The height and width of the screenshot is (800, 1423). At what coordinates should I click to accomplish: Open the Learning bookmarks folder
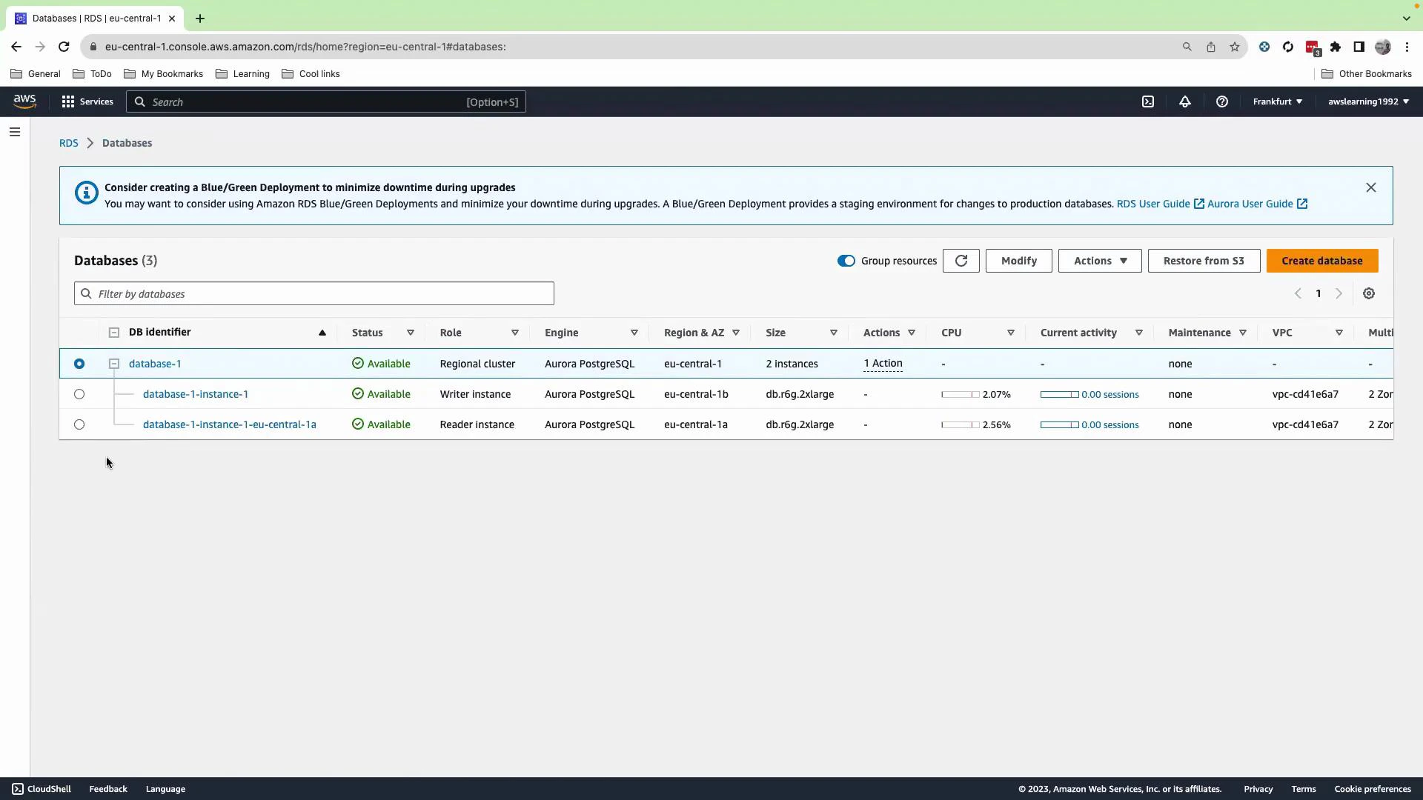pyautogui.click(x=242, y=73)
